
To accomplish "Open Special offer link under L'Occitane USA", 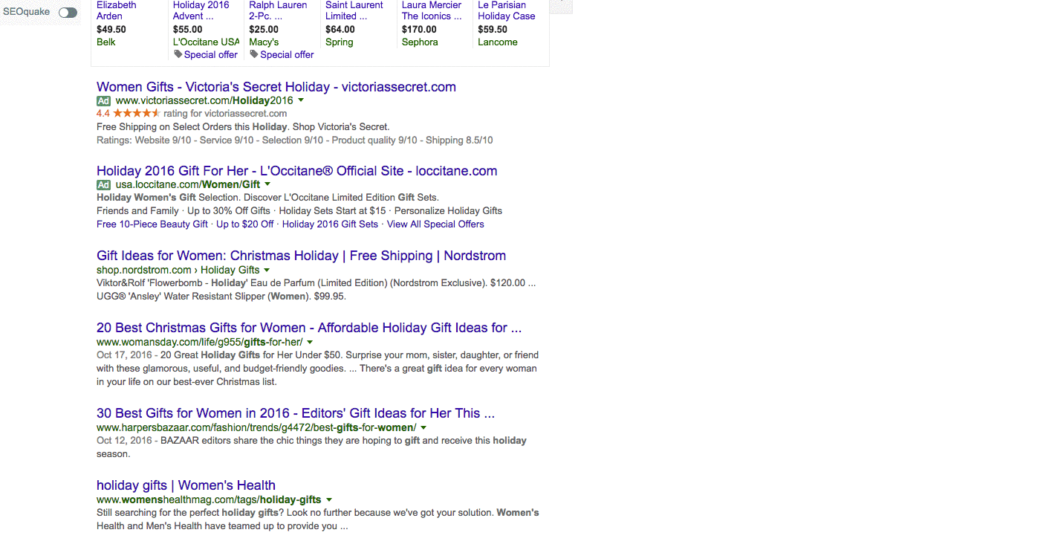I will pos(211,54).
